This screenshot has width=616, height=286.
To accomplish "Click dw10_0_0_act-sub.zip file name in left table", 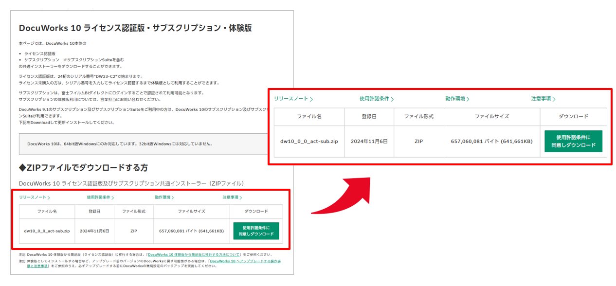I will tap(47, 231).
